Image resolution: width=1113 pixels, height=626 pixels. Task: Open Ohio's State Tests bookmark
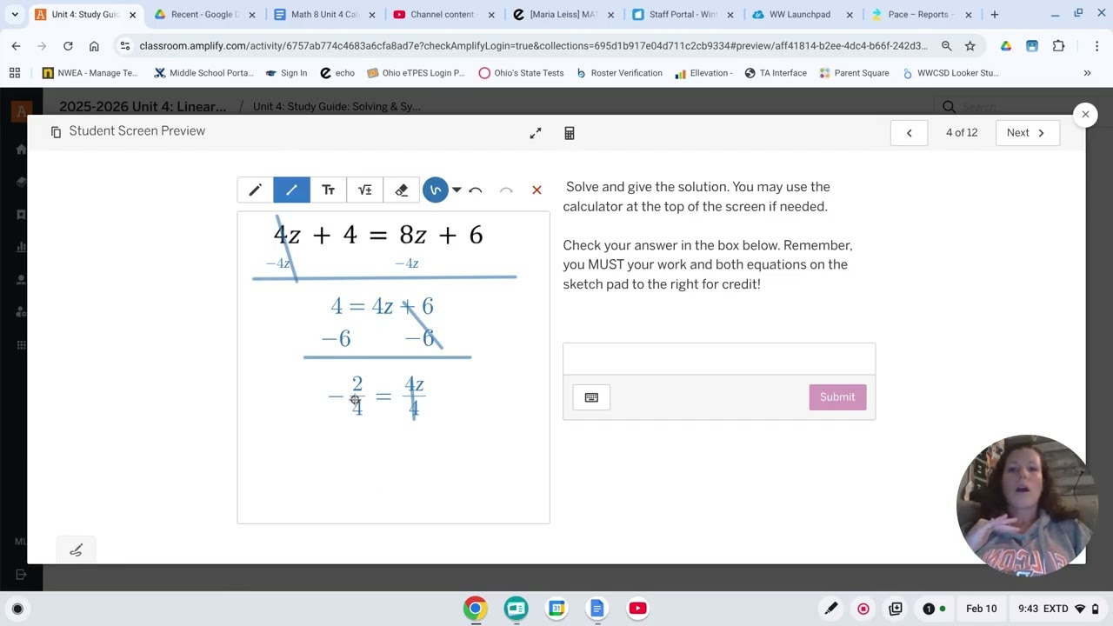pos(522,73)
